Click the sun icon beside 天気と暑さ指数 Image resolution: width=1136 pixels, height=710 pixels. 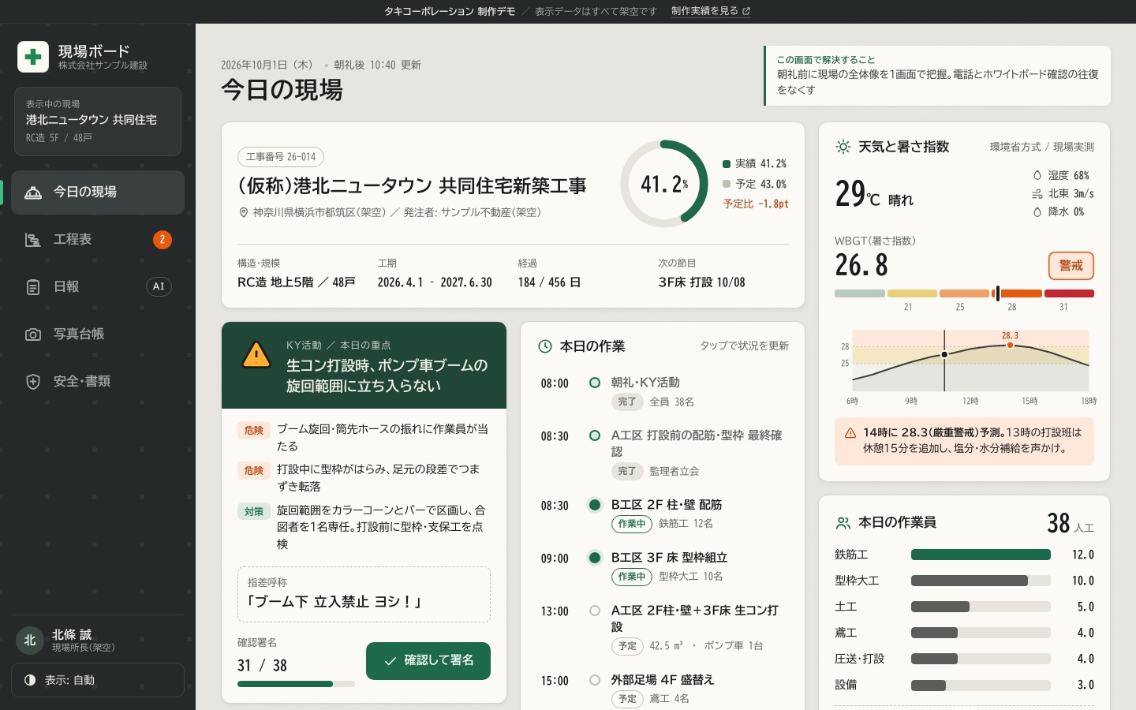(x=843, y=147)
